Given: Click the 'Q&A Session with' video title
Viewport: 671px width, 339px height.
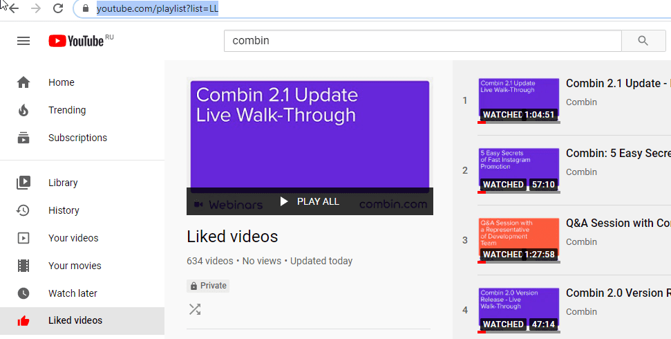Looking at the screenshot, I should [x=618, y=223].
